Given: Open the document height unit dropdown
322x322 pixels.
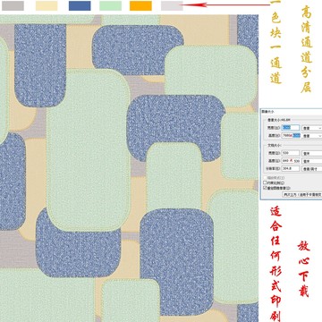Looking at the screenshot, I should pos(312,161).
